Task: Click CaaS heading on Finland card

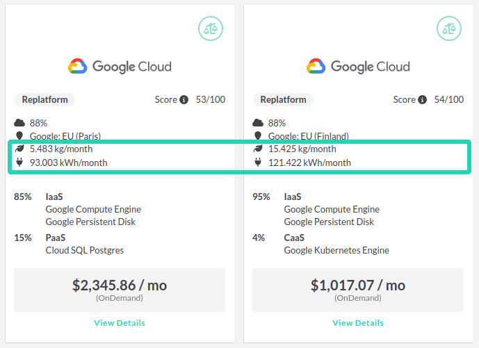Action: point(294,238)
